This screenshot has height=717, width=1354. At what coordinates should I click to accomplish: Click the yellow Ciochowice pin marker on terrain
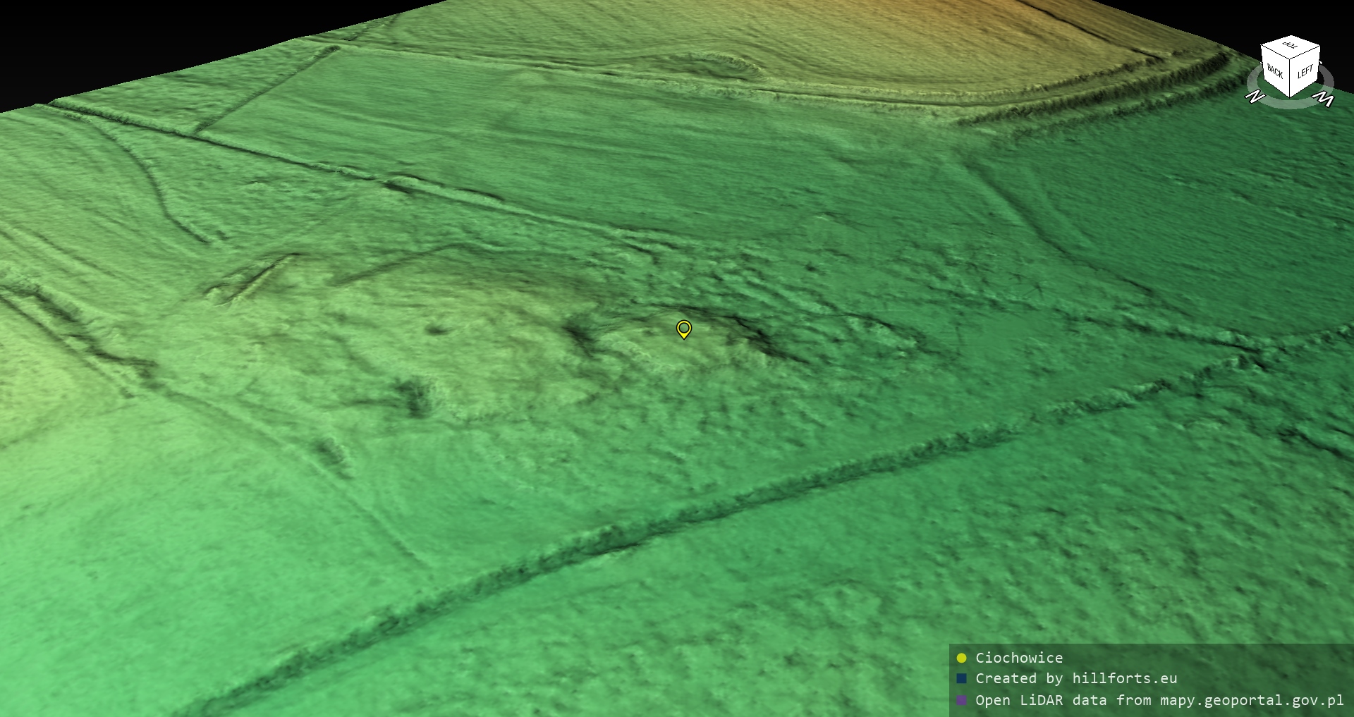pos(683,329)
